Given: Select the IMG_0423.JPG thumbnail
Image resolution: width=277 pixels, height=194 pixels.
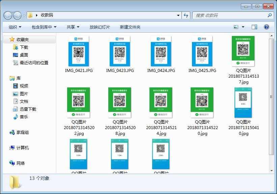Looking at the screenshot, I should coord(120,51).
